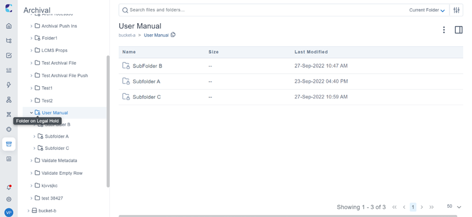Sort by the Size column header
472x217 pixels.
[213, 52]
